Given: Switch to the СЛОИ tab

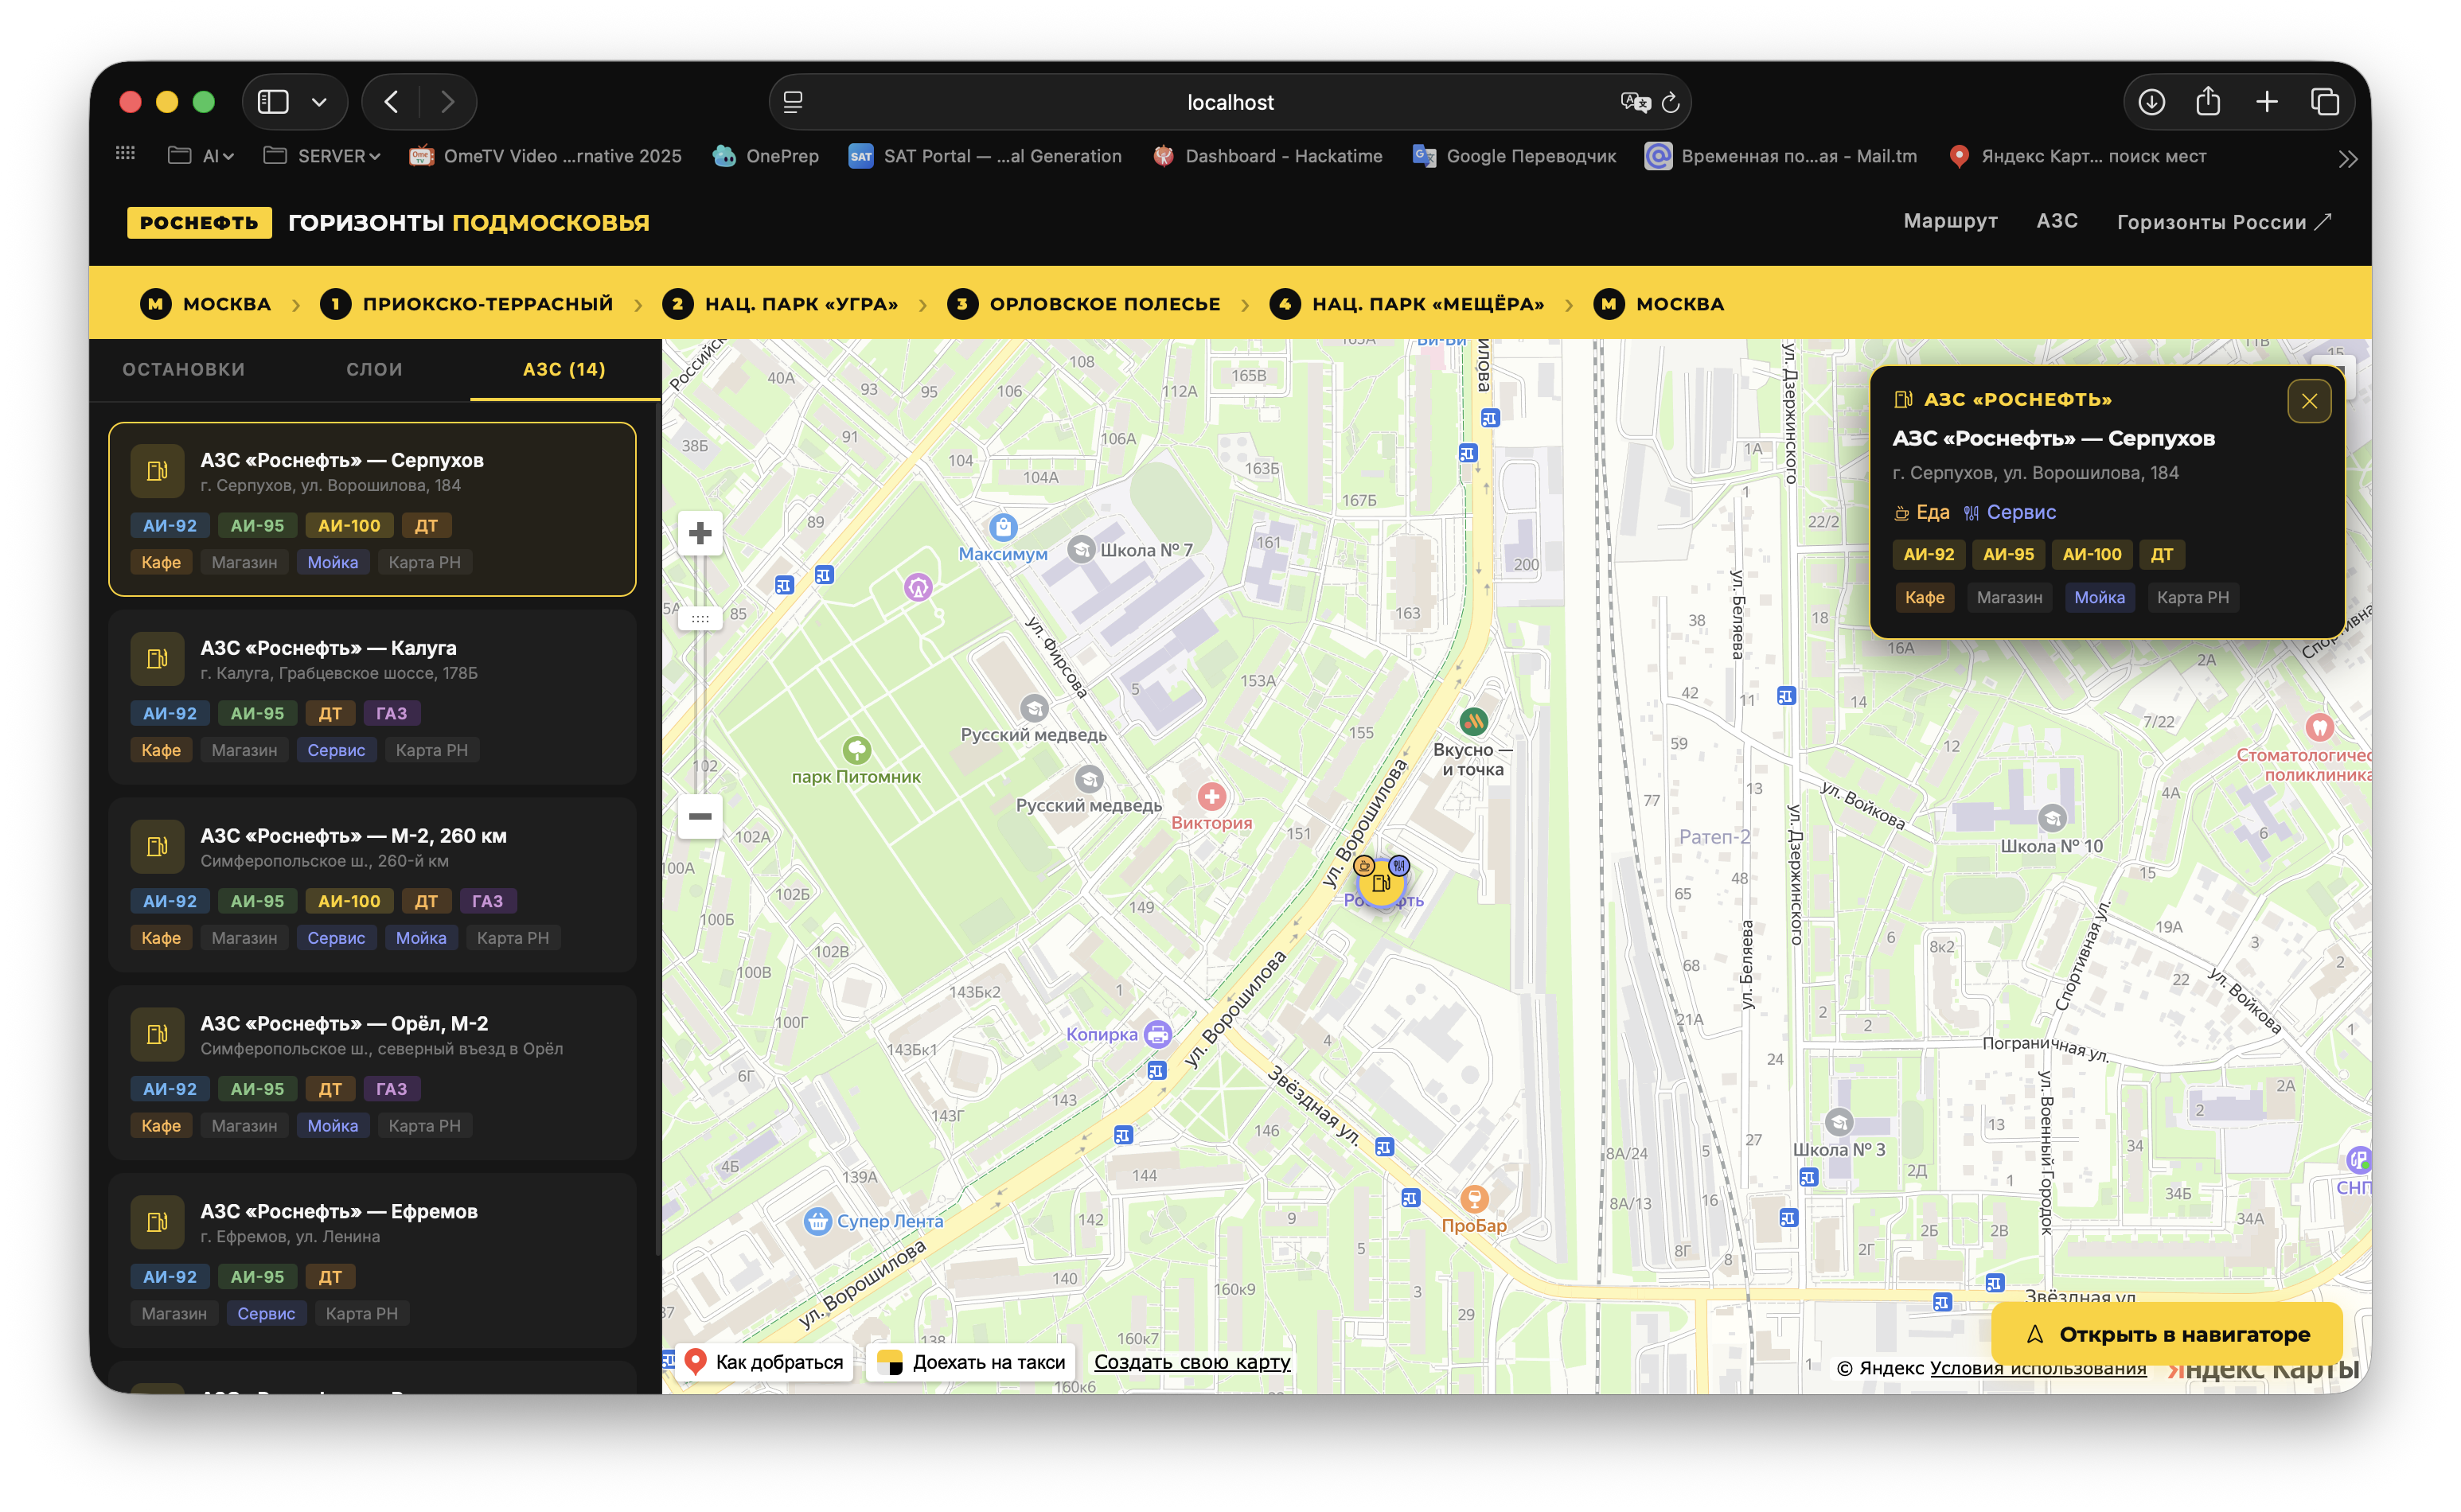Looking at the screenshot, I should [x=374, y=369].
